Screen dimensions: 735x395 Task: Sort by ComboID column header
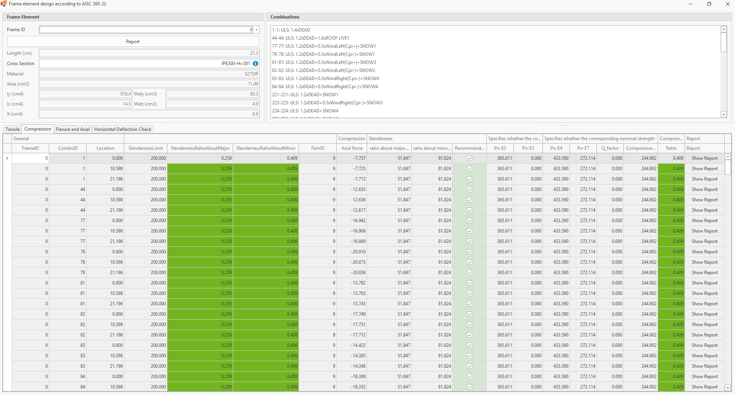tap(68, 148)
